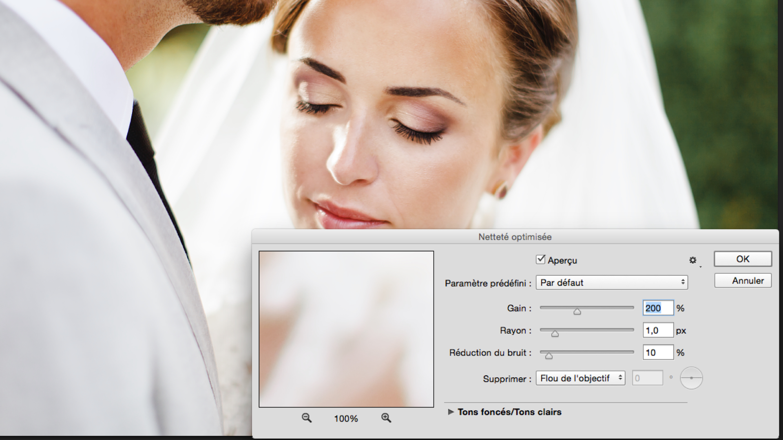The image size is (783, 440).
Task: Click the Gain percentage field showing 200
Action: pos(658,308)
